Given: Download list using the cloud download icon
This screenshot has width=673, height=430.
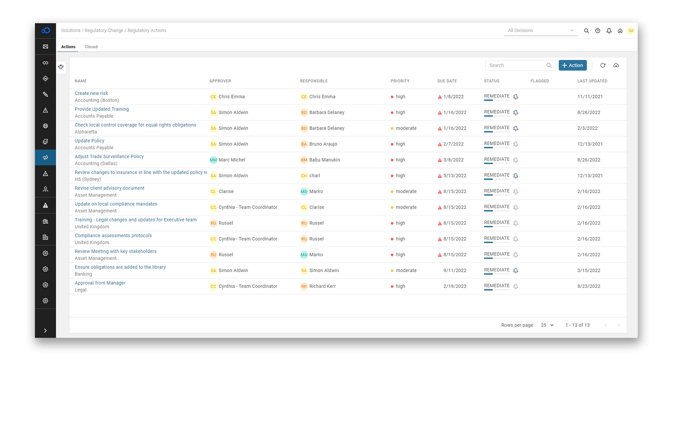Looking at the screenshot, I should click(616, 65).
